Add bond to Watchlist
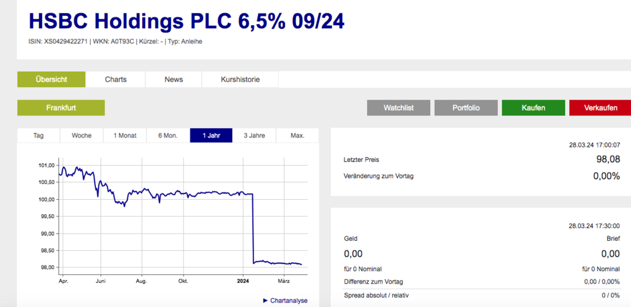The height and width of the screenshot is (307, 631). [398, 108]
